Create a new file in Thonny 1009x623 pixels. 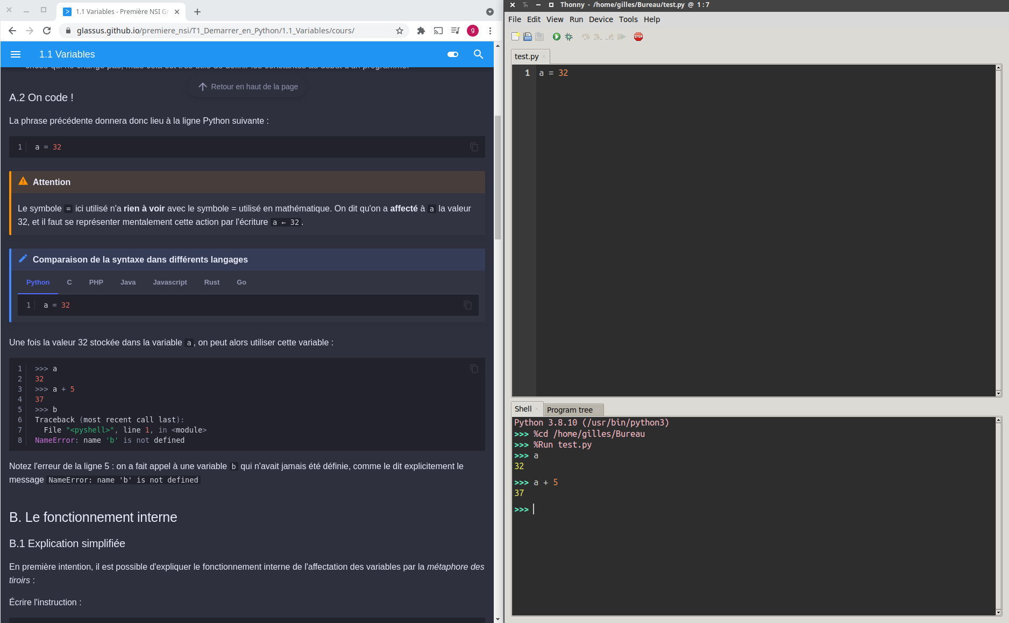click(x=515, y=37)
